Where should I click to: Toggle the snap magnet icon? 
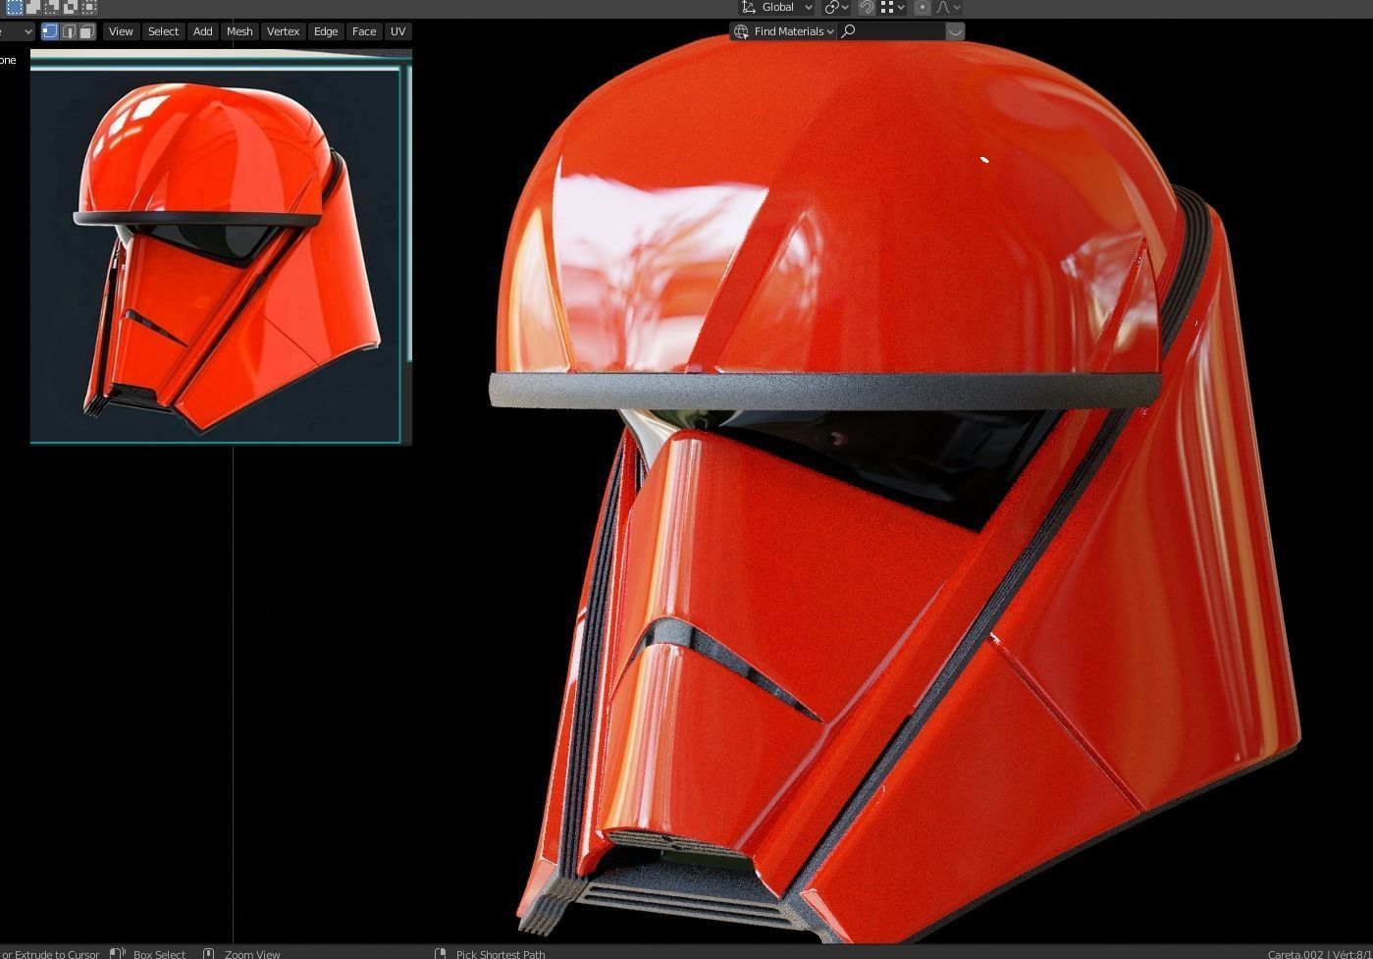coord(867,7)
